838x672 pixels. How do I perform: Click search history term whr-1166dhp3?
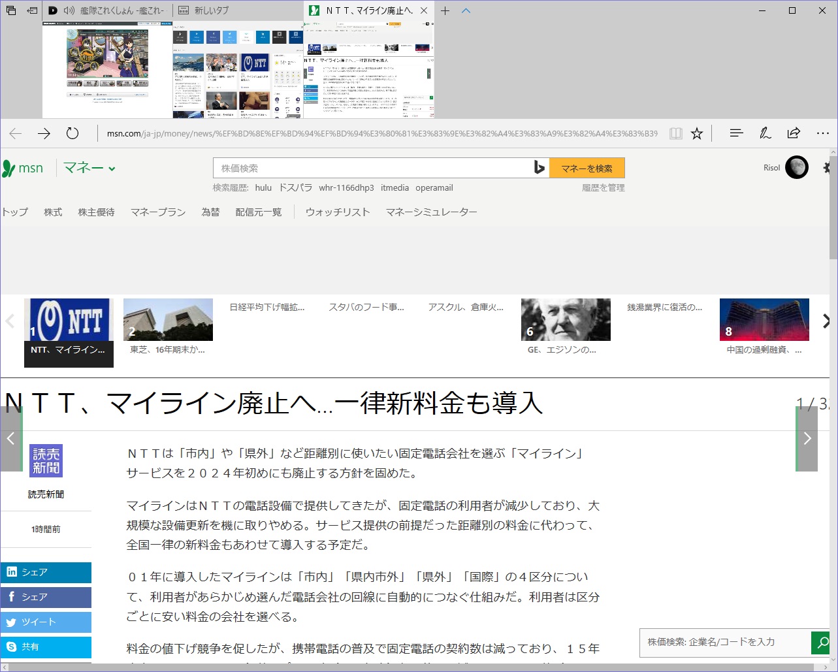pyautogui.click(x=346, y=188)
